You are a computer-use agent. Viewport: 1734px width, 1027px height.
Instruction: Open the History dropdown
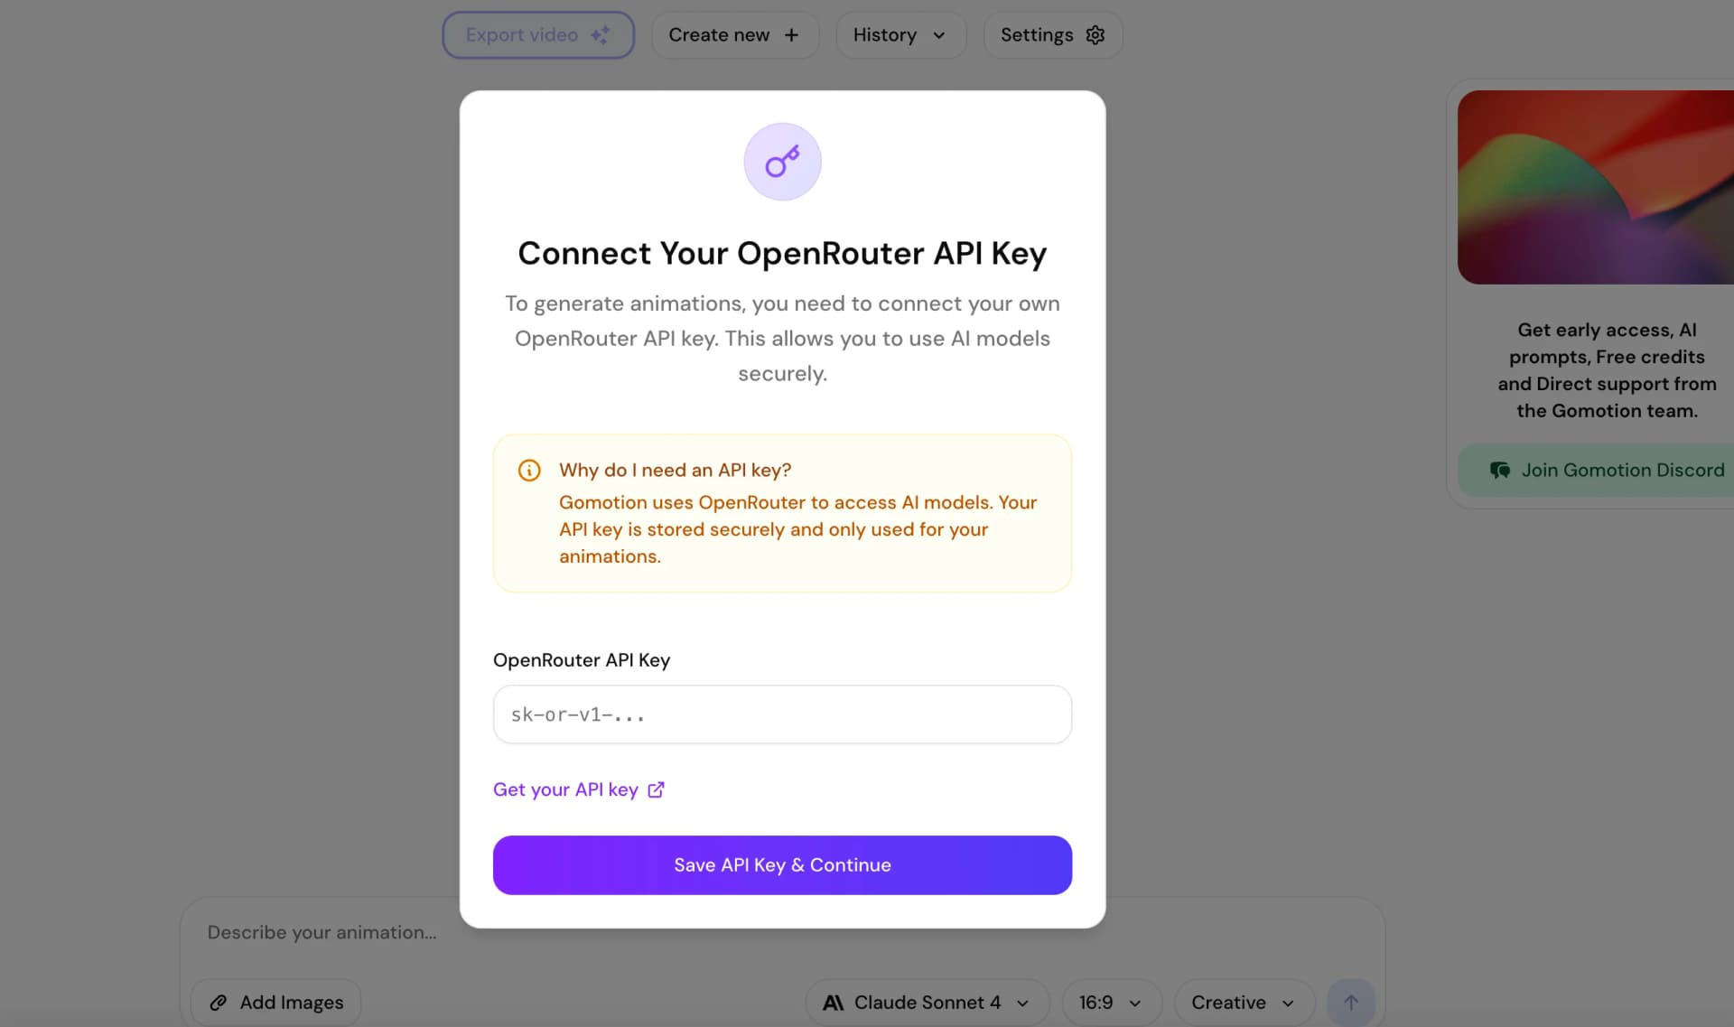click(900, 34)
